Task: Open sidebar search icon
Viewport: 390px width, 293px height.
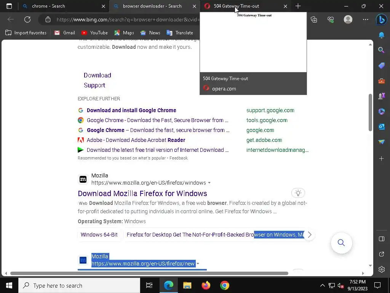Action: click(x=382, y=50)
